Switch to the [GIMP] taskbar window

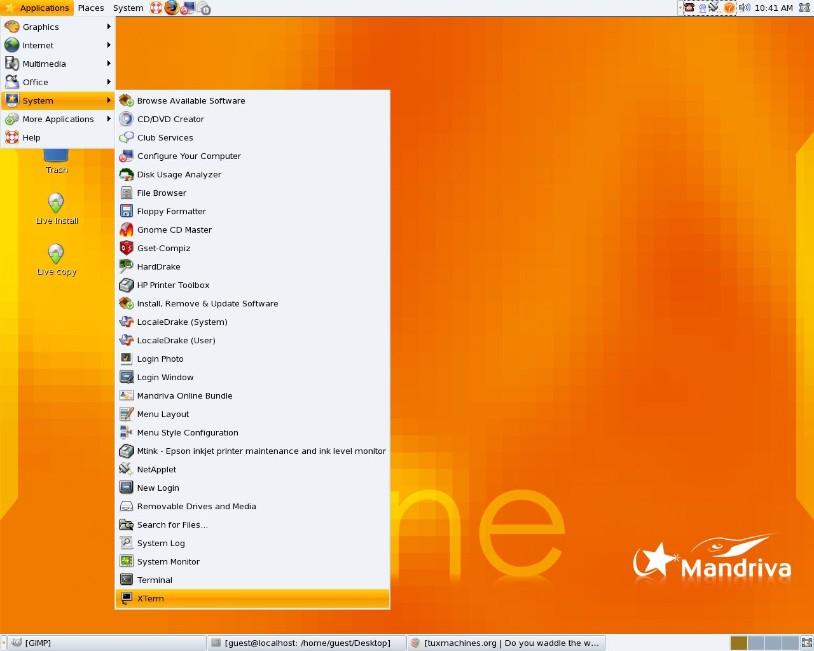pos(107,643)
